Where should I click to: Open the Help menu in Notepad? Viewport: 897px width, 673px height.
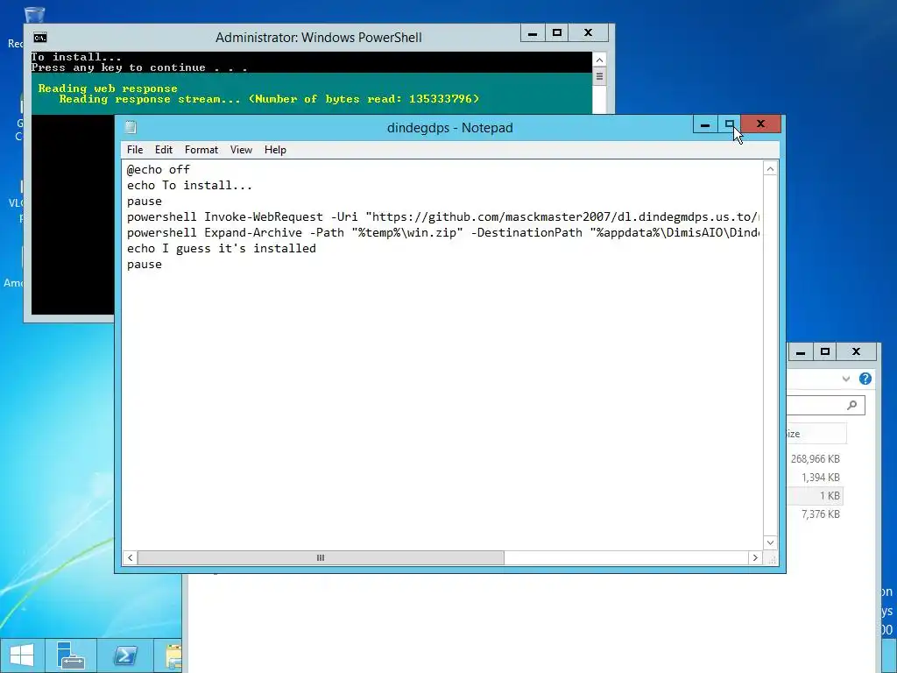(275, 150)
